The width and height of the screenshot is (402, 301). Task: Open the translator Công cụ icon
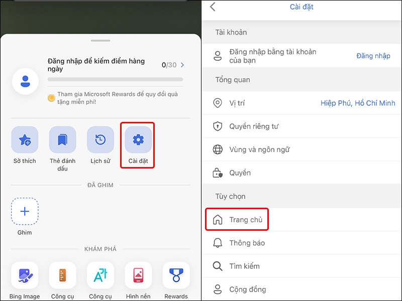(100, 275)
